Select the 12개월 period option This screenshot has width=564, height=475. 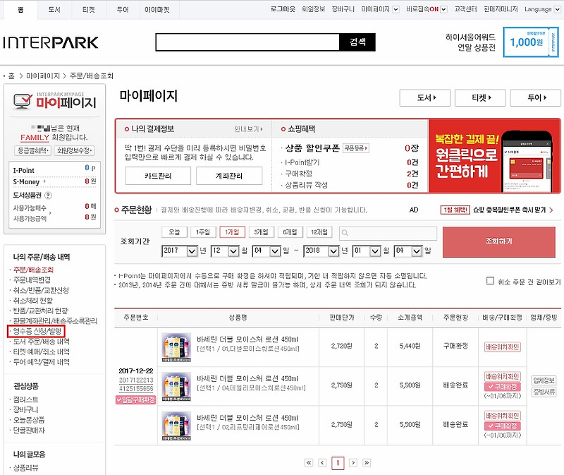[x=319, y=232]
